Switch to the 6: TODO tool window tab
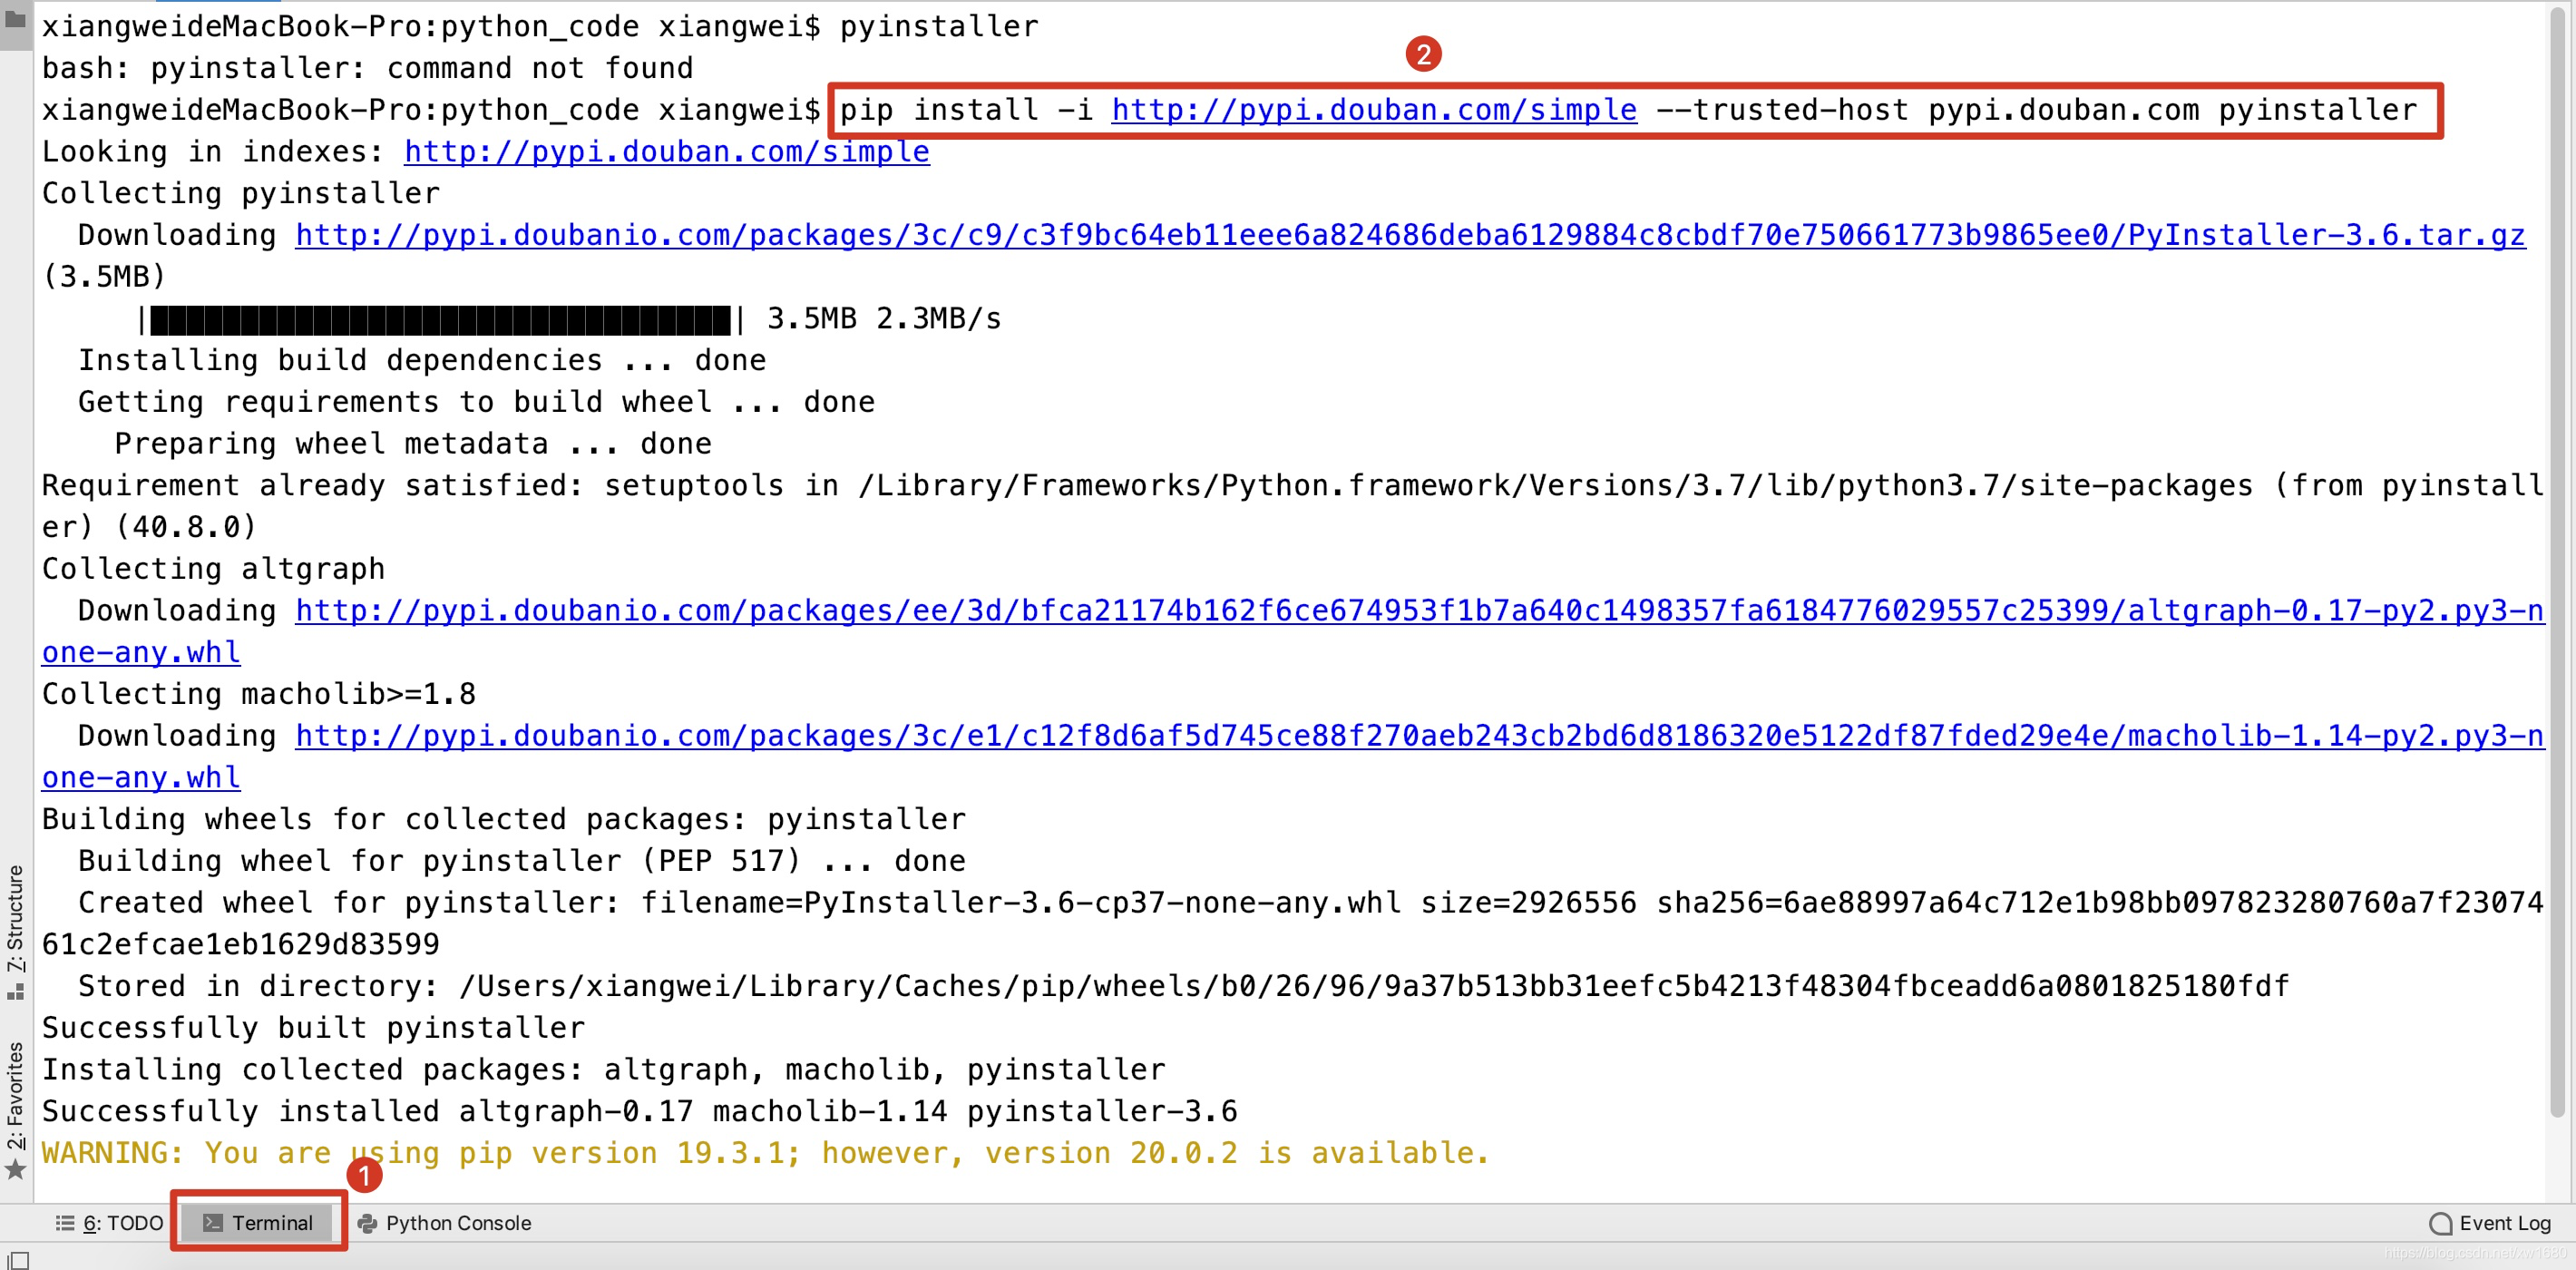 tap(109, 1223)
